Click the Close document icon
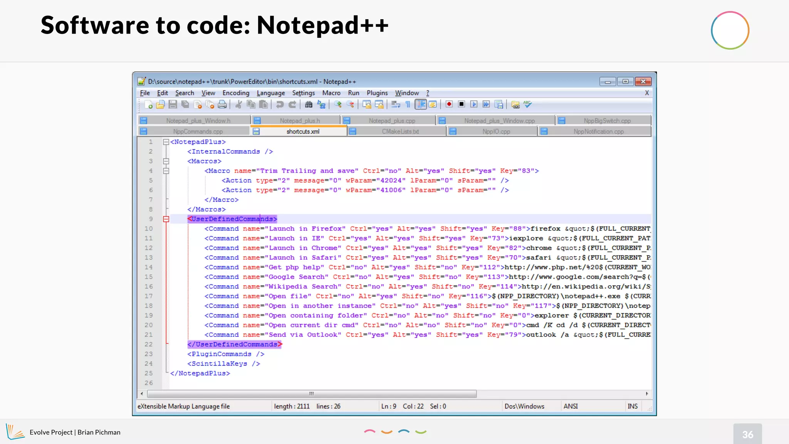The height and width of the screenshot is (444, 789). [198, 104]
